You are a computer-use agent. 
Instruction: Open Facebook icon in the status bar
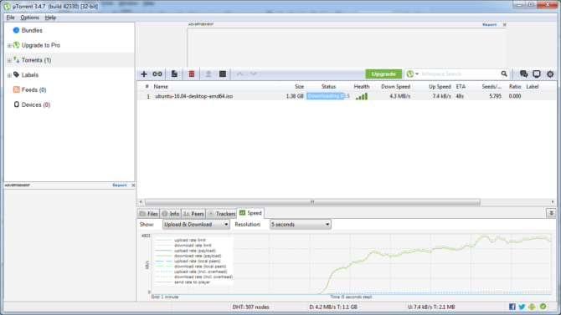coord(512,307)
